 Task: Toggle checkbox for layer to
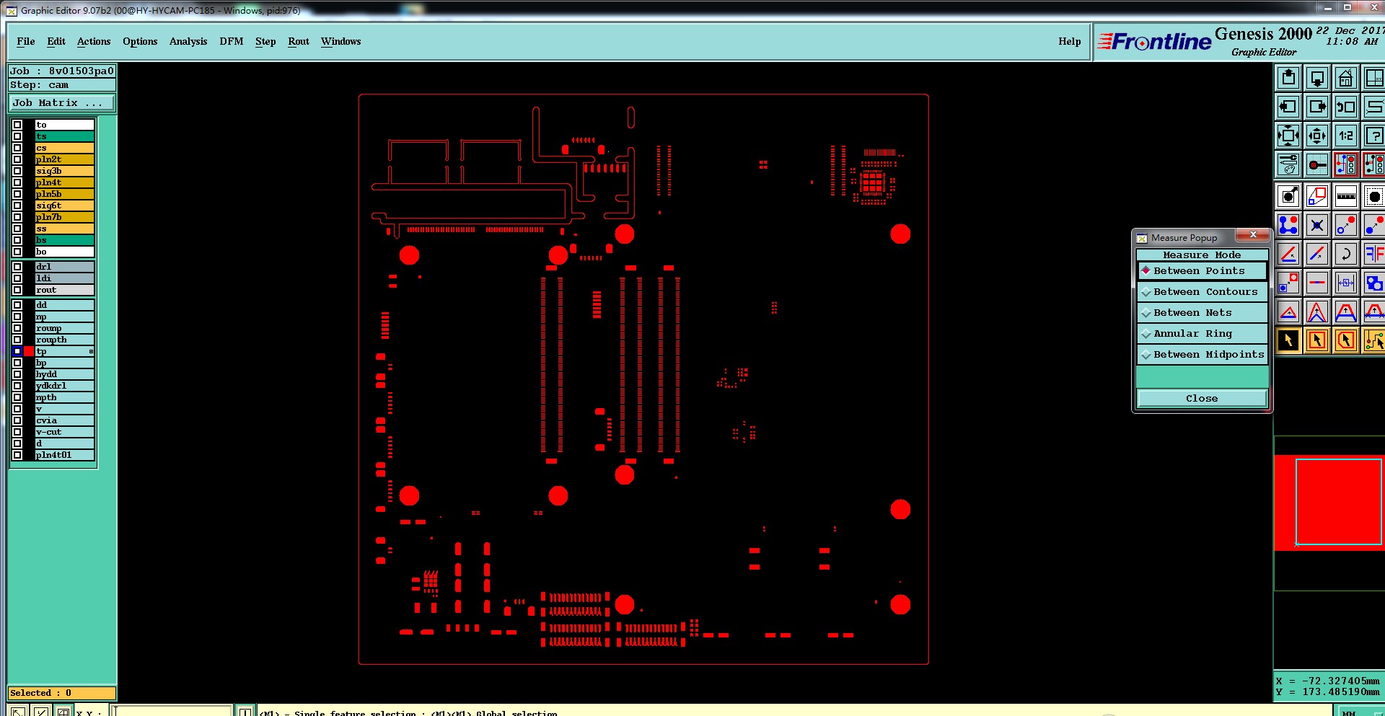[x=17, y=125]
